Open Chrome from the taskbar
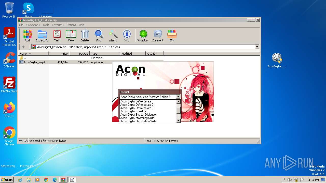 point(46,180)
